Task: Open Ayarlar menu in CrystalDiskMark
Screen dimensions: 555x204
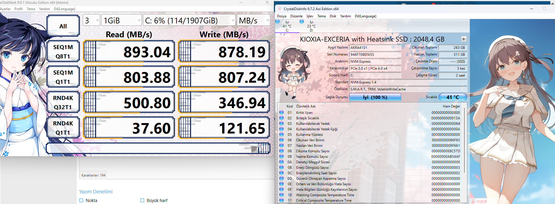Action: 5,9
